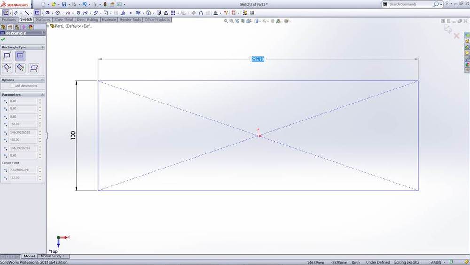The height and width of the screenshot is (265, 470).
Task: Click the 292.78 dimension value box
Action: [258, 59]
